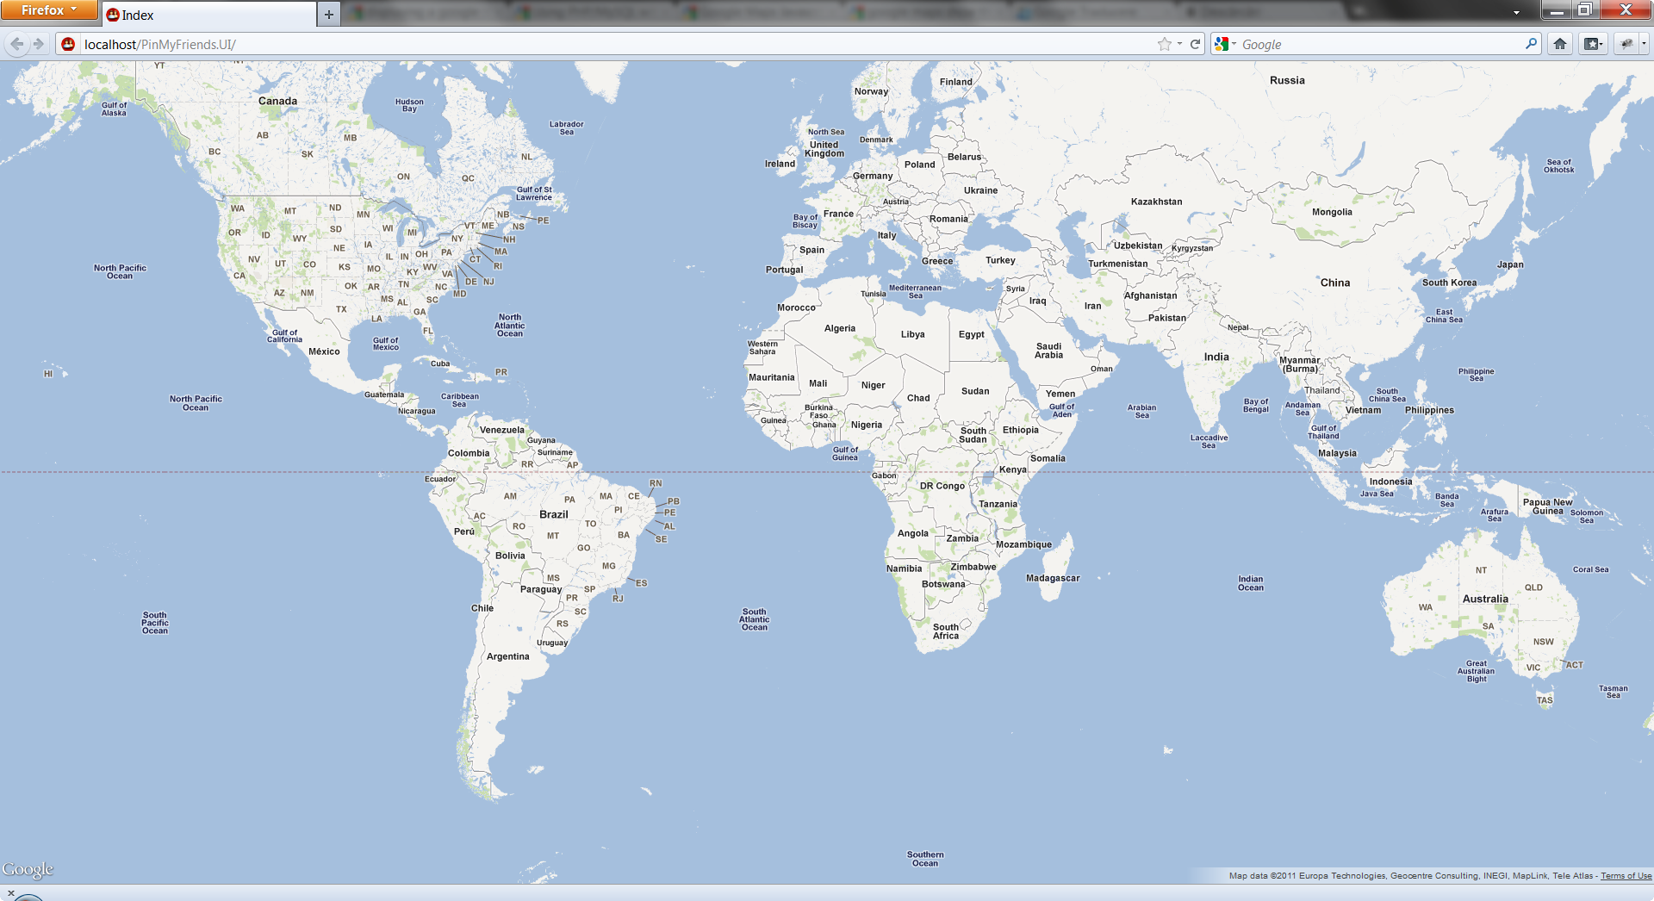This screenshot has height=901, width=1654.
Task: Click the Colombia label on the map
Action: click(x=468, y=453)
